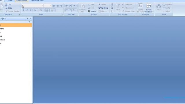Image resolution: width=185 pixels, height=104 pixels.
Task: Open the font name combo box
Action: pos(32,6)
